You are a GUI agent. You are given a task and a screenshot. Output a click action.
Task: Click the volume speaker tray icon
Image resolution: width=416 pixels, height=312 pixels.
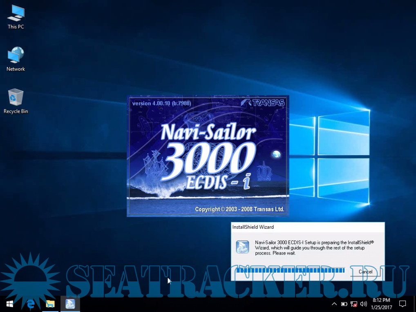tap(363, 304)
